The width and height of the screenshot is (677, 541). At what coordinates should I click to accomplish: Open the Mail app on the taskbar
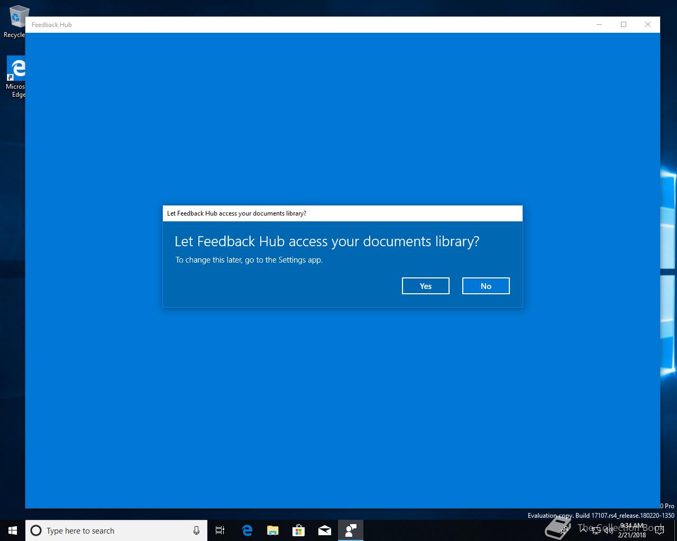click(324, 530)
